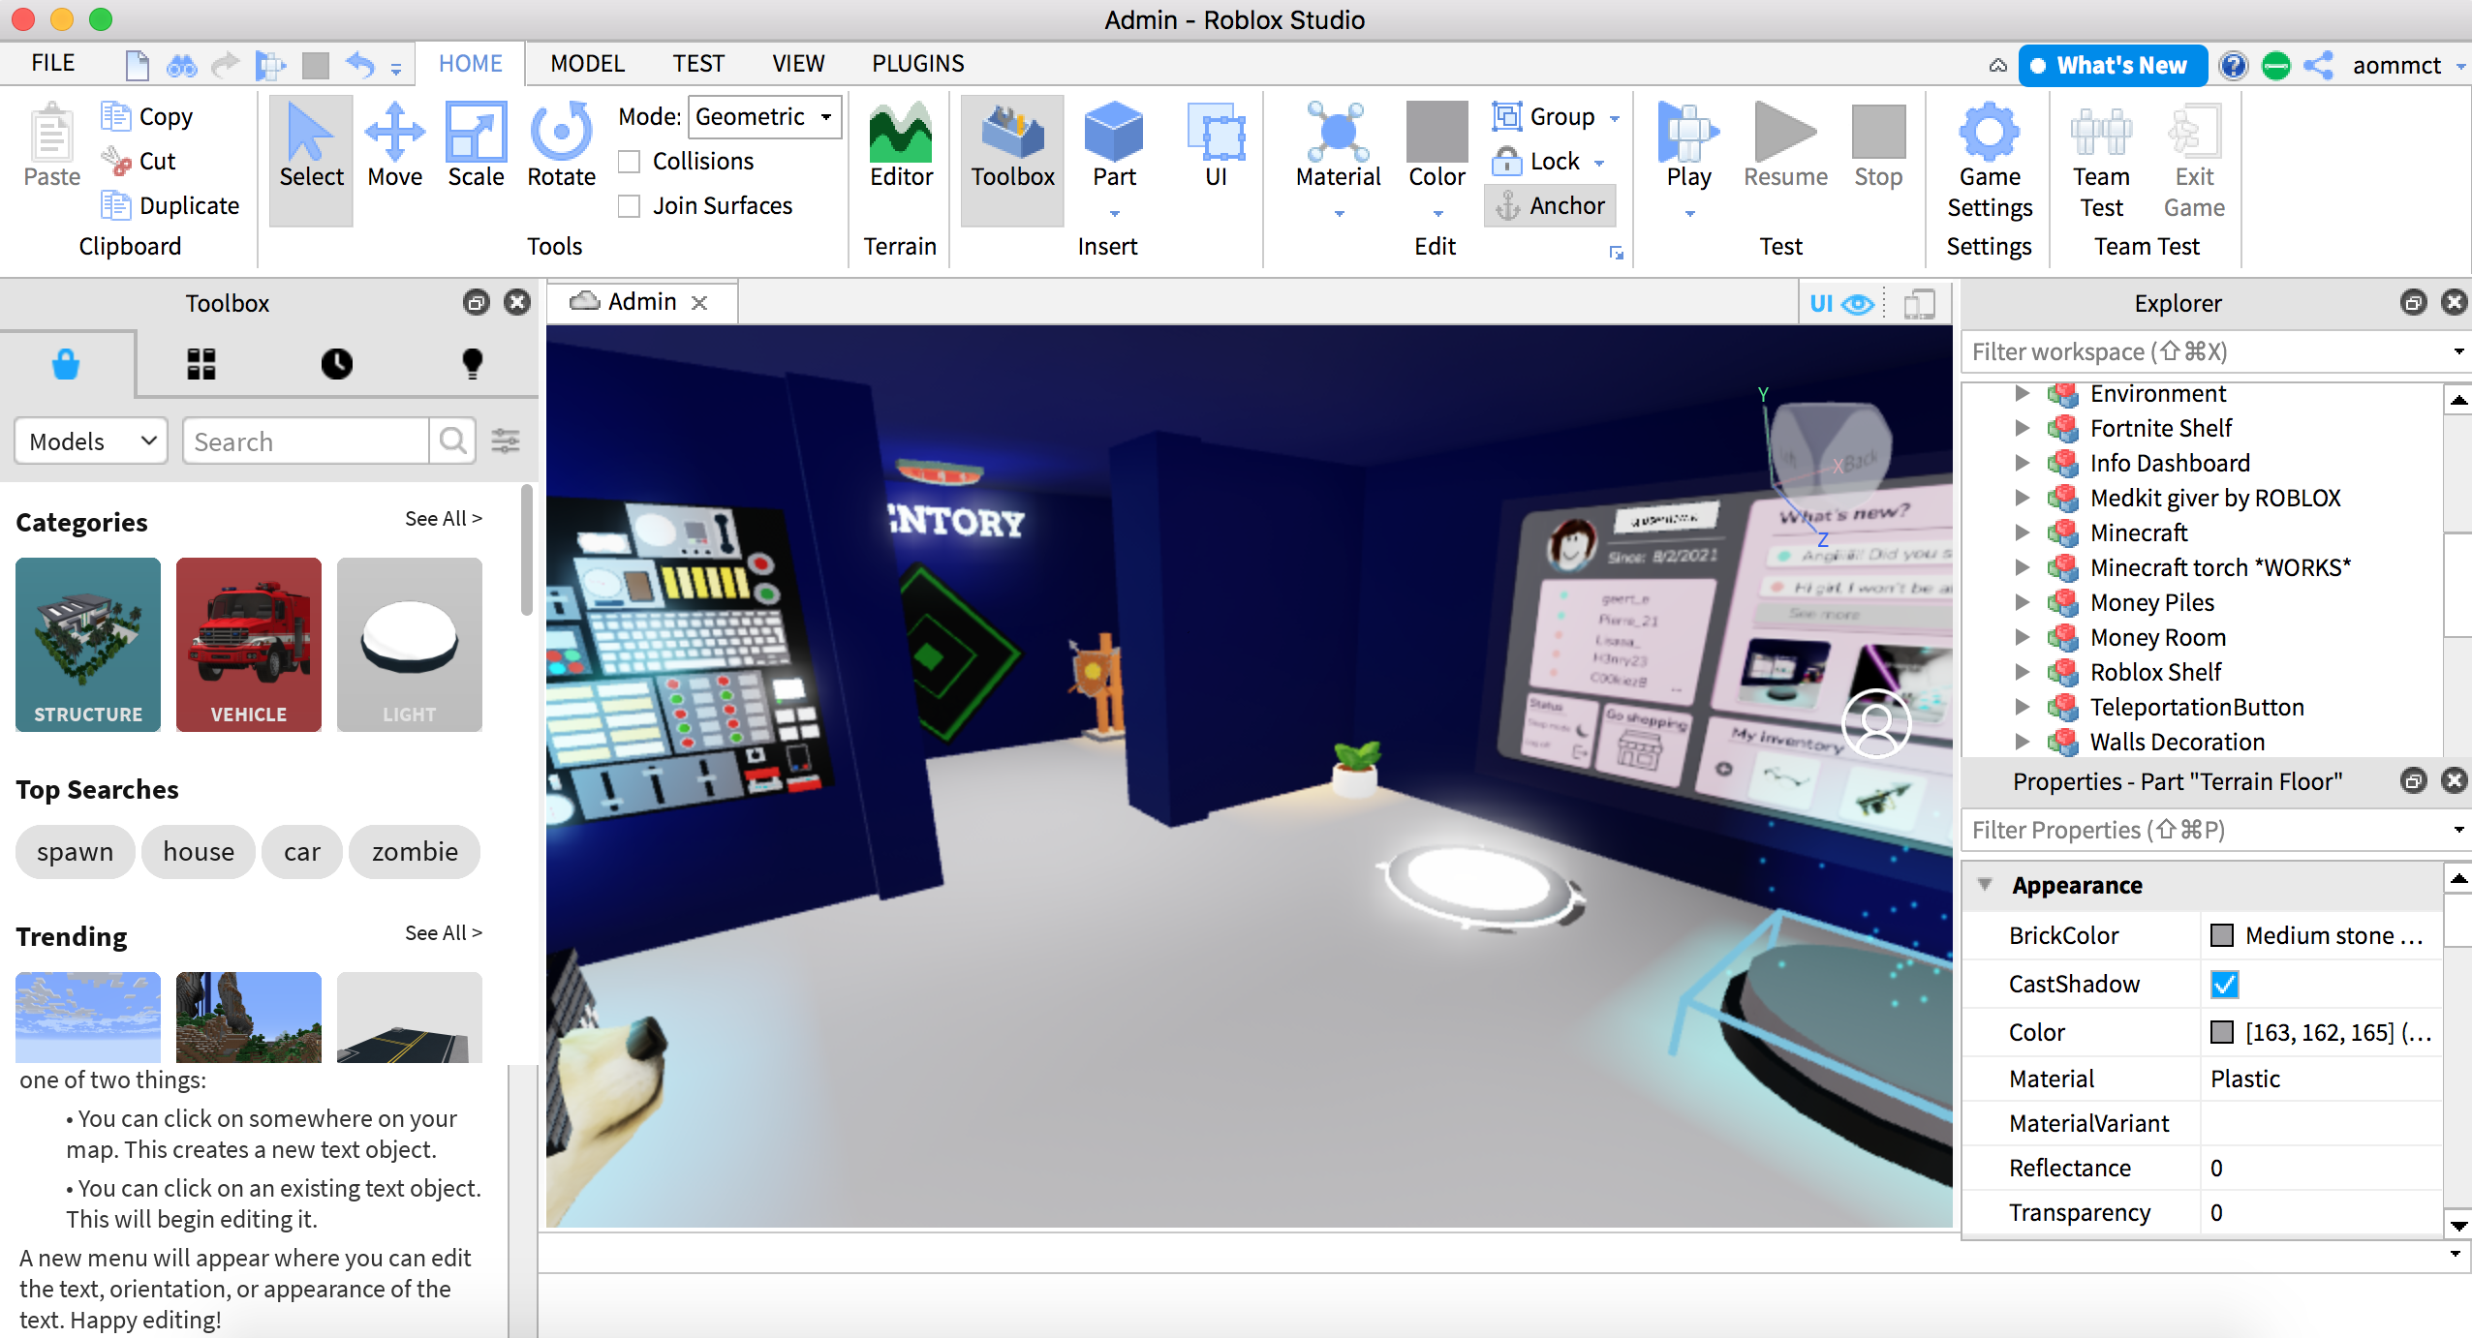Click See All next to Categories
Image resolution: width=2472 pixels, height=1338 pixels.
click(443, 519)
